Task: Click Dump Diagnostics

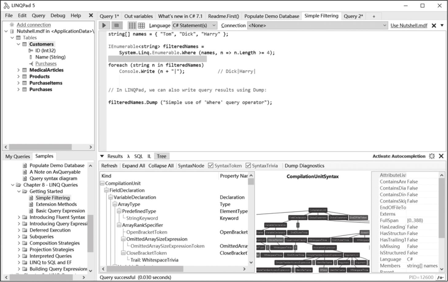Action: [x=304, y=166]
